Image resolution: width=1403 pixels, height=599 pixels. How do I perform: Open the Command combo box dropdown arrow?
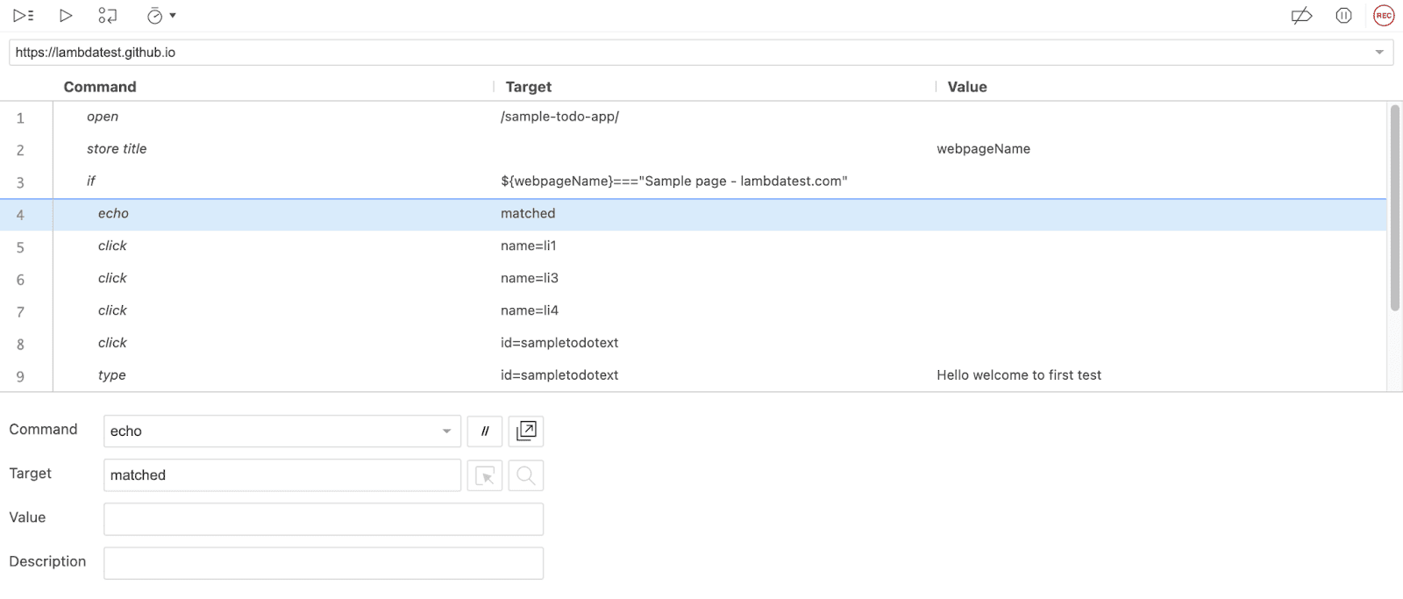(446, 431)
